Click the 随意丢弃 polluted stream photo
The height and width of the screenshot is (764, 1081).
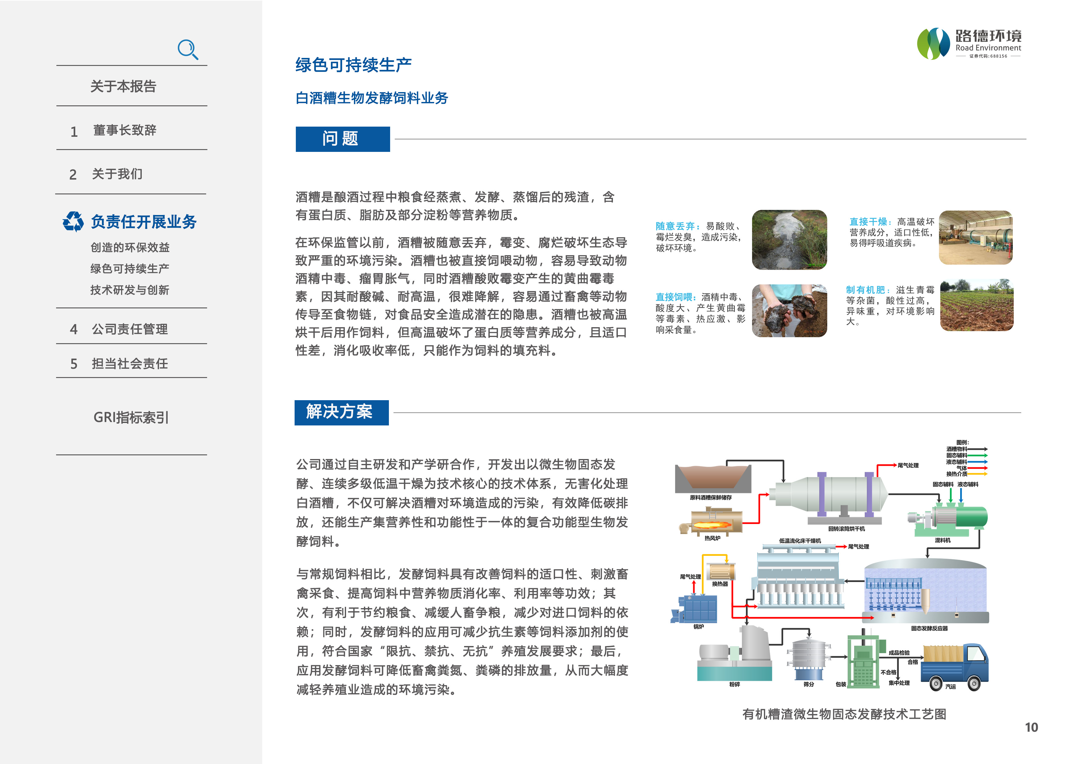789,240
